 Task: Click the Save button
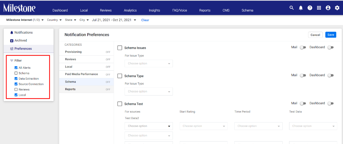pyautogui.click(x=331, y=35)
